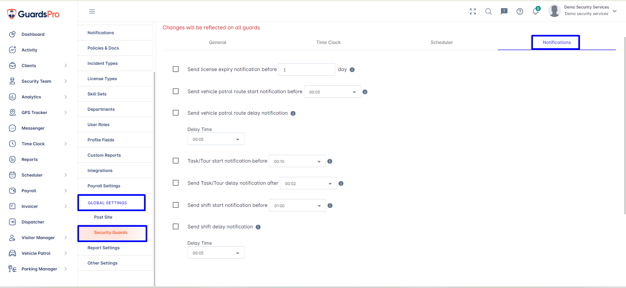Open Task/Tour delay after time dropdown

coord(308,183)
